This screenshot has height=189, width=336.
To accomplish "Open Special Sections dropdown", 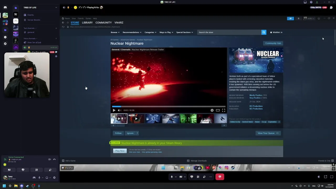I will click(185, 32).
